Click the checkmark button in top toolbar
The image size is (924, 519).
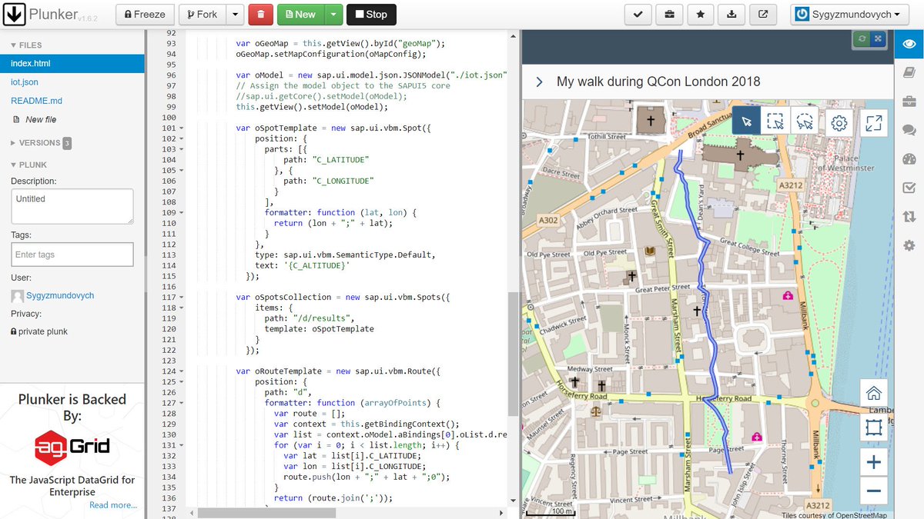click(x=638, y=14)
